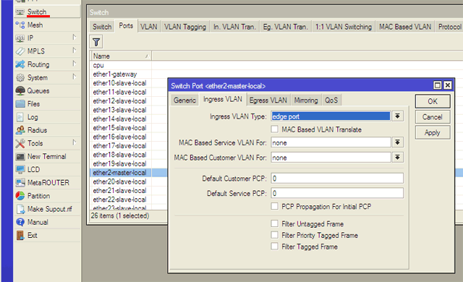
Task: Open the Partition pie icon
Action: (20, 196)
